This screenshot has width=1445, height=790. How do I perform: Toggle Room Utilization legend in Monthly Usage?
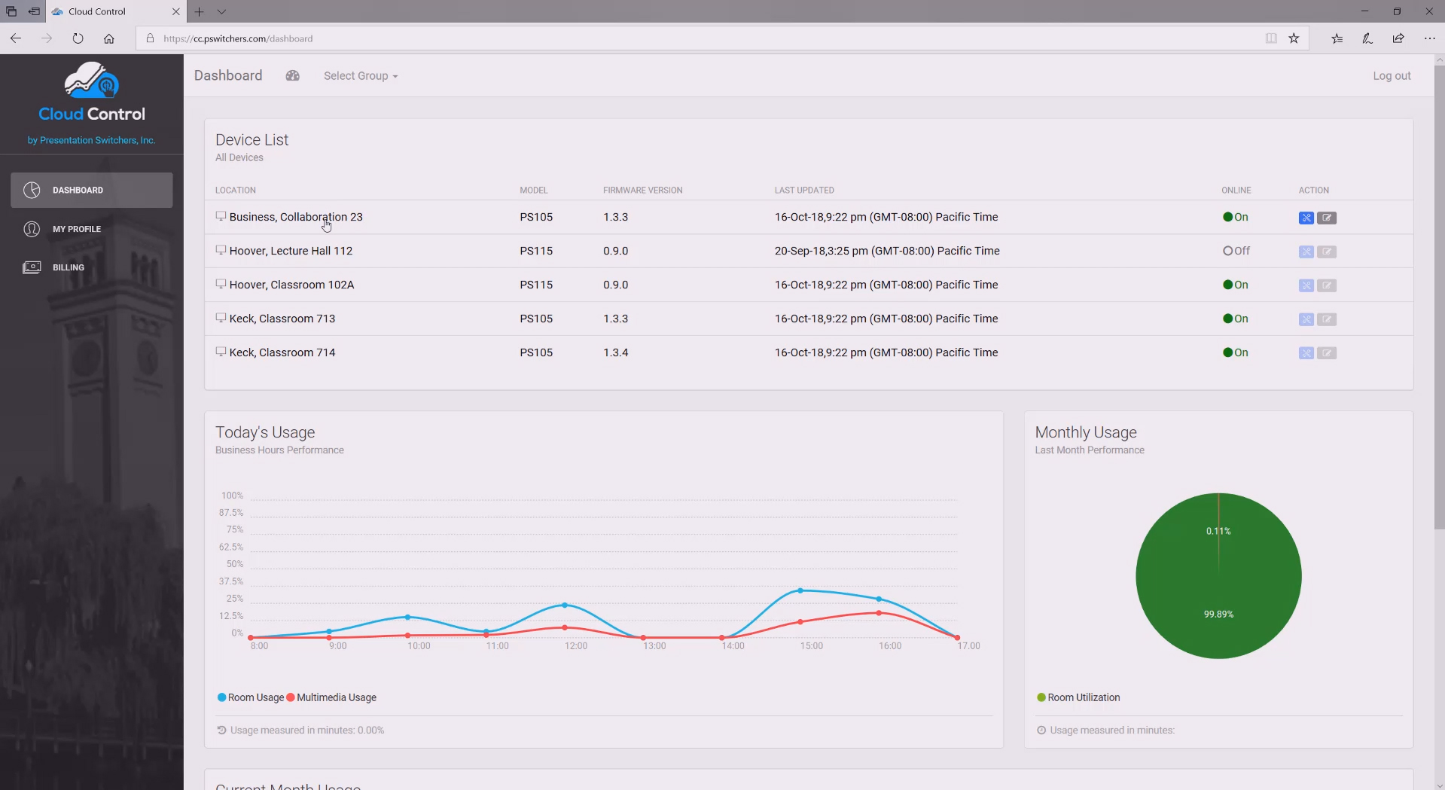(x=1078, y=697)
